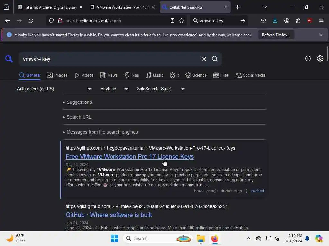
Task: Open the tracking protection shield icon
Action: tap(51, 21)
